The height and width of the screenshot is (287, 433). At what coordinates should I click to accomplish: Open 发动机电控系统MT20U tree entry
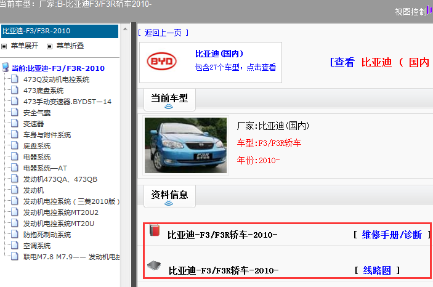click(59, 224)
